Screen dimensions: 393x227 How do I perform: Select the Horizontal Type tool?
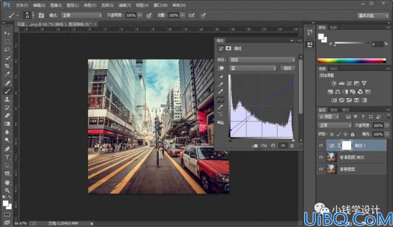pos(7,157)
